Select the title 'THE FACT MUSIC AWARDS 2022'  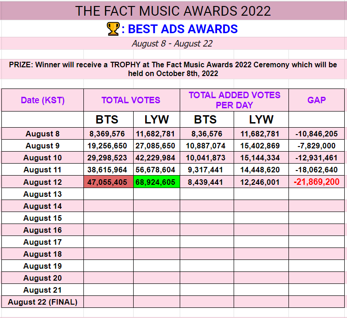tap(173, 11)
